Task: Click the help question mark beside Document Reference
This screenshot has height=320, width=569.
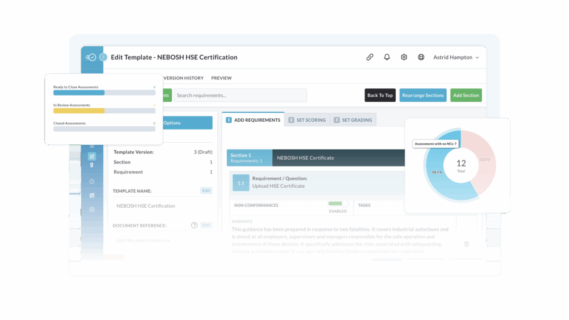Action: point(194,225)
